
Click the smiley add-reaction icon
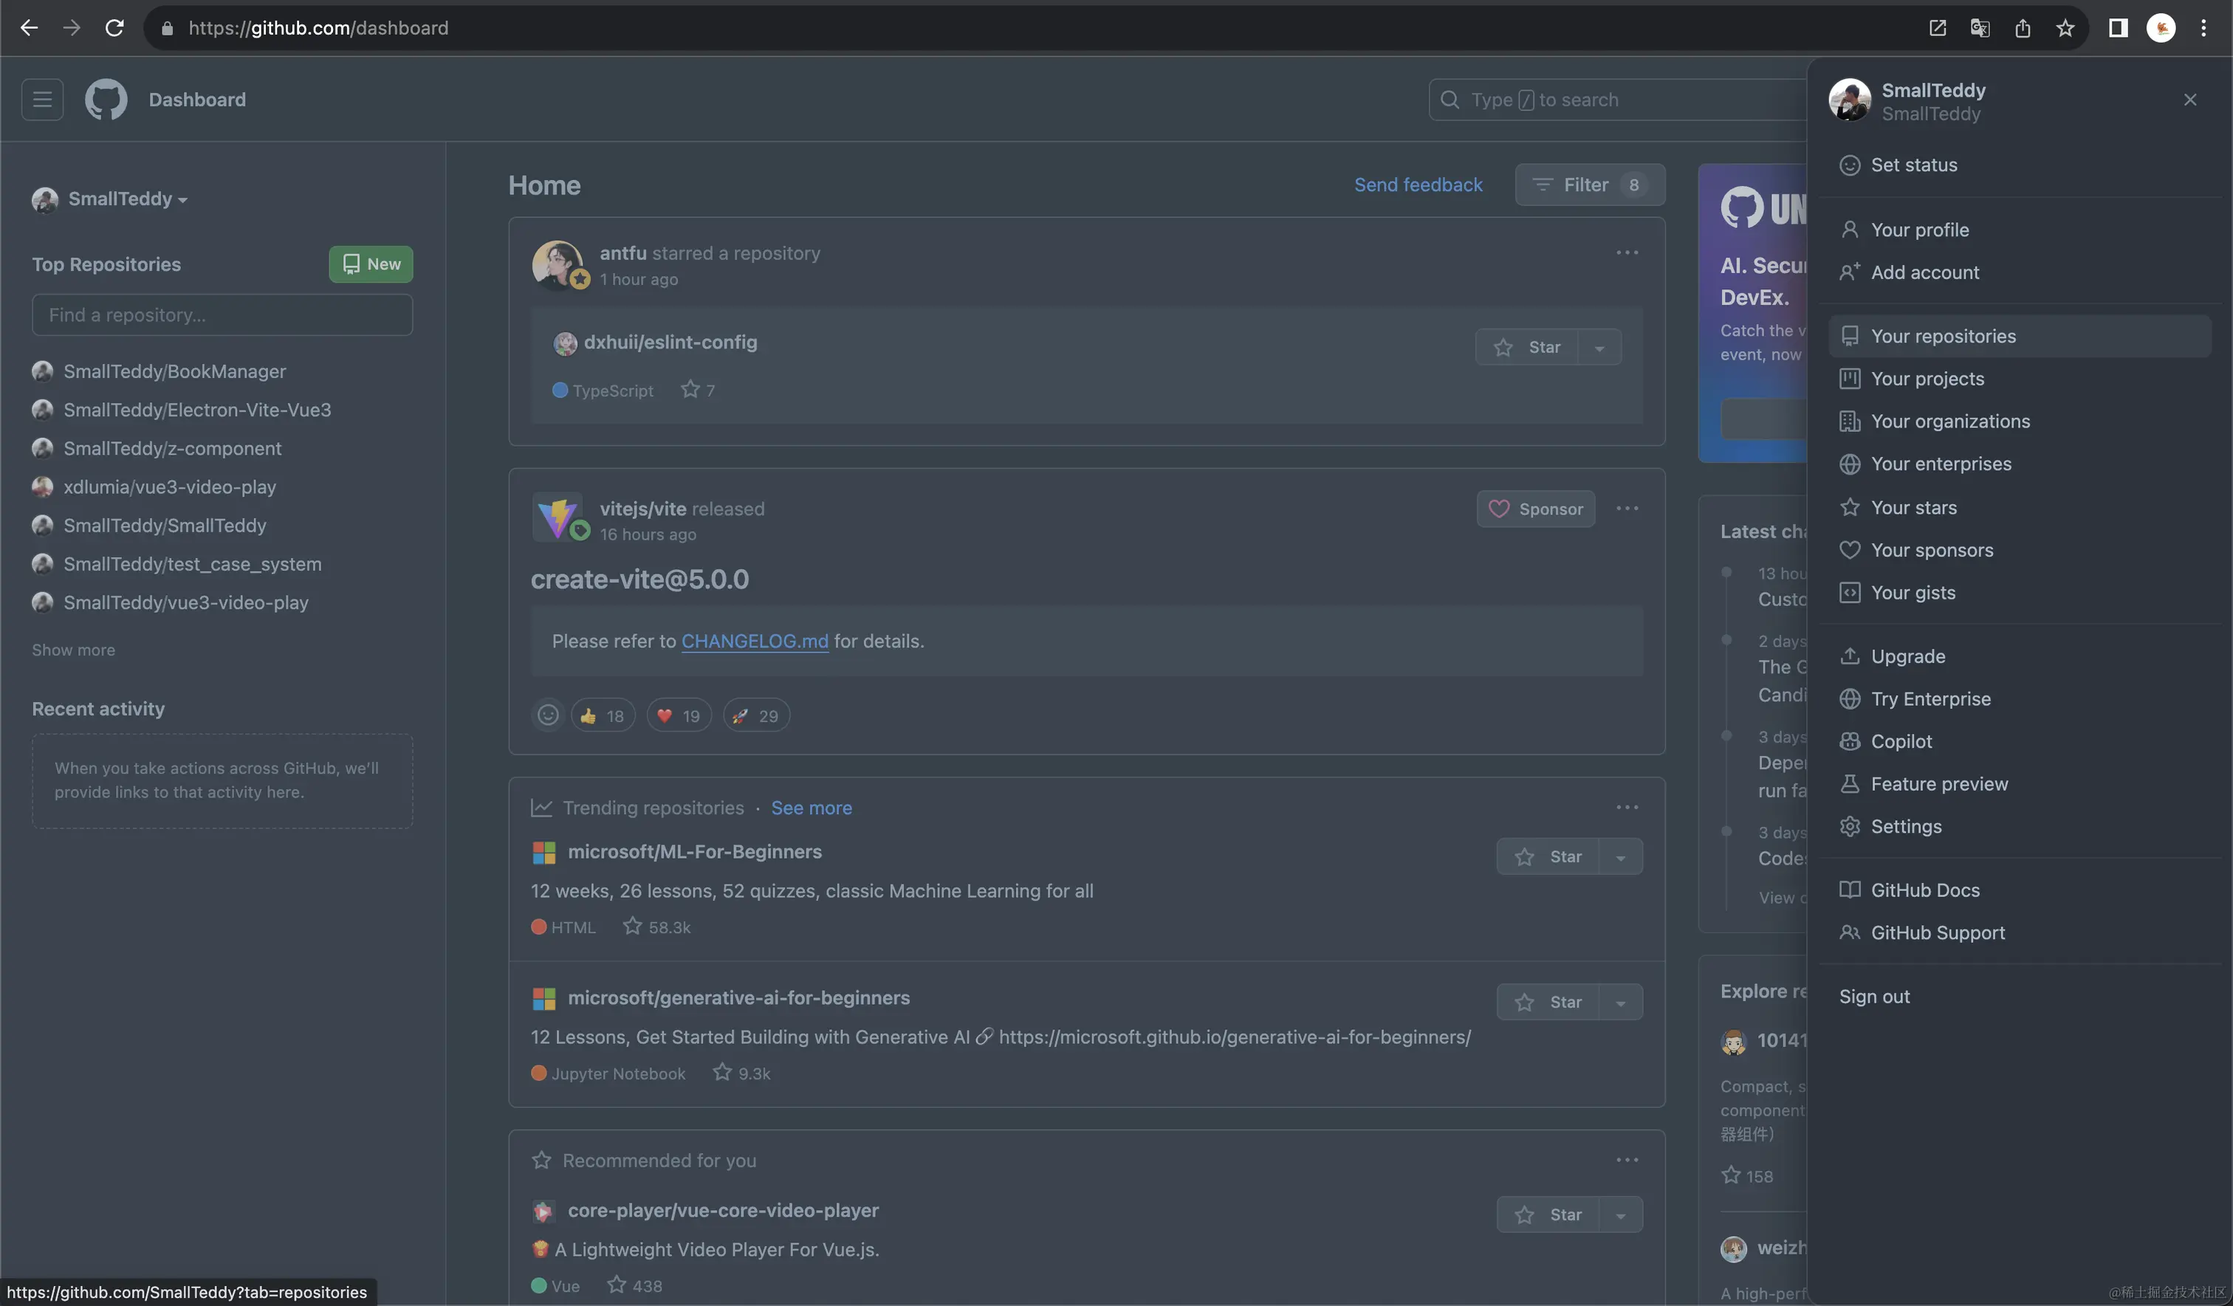[x=548, y=715]
